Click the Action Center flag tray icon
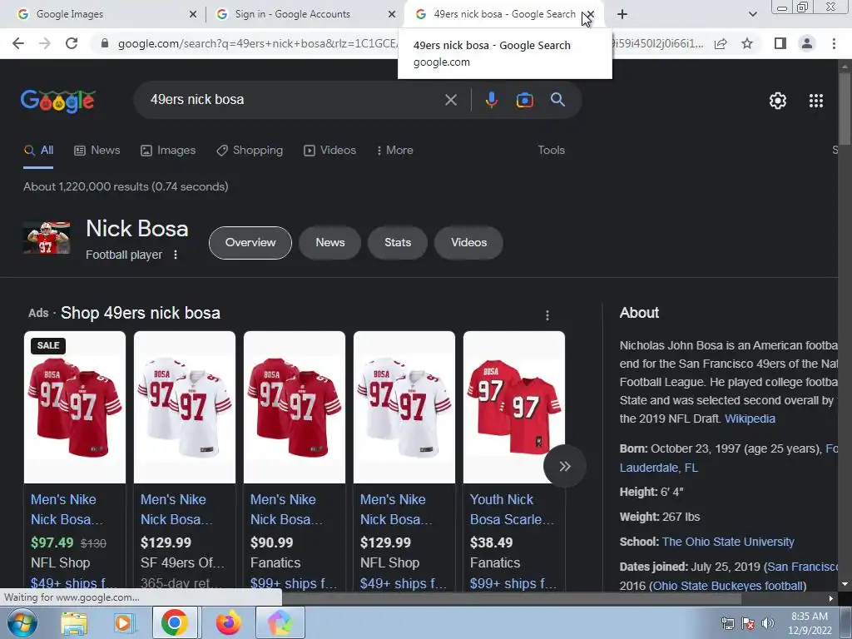 click(x=748, y=623)
